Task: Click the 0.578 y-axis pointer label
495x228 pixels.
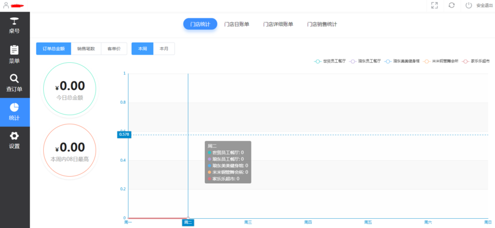Action: coord(124,135)
